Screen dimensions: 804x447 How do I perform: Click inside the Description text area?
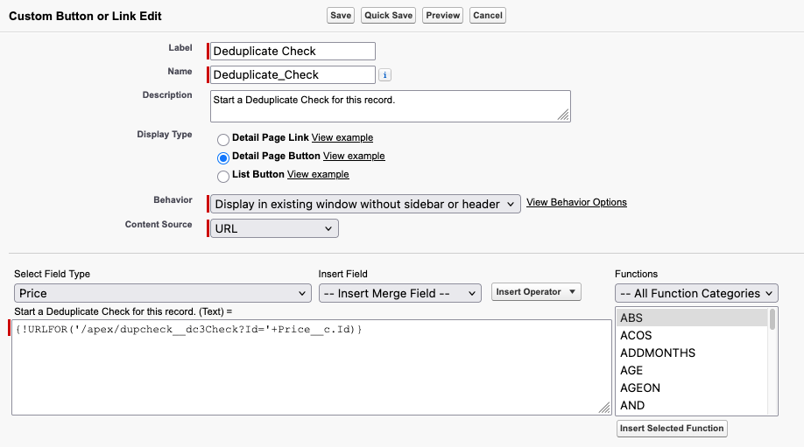[391, 106]
